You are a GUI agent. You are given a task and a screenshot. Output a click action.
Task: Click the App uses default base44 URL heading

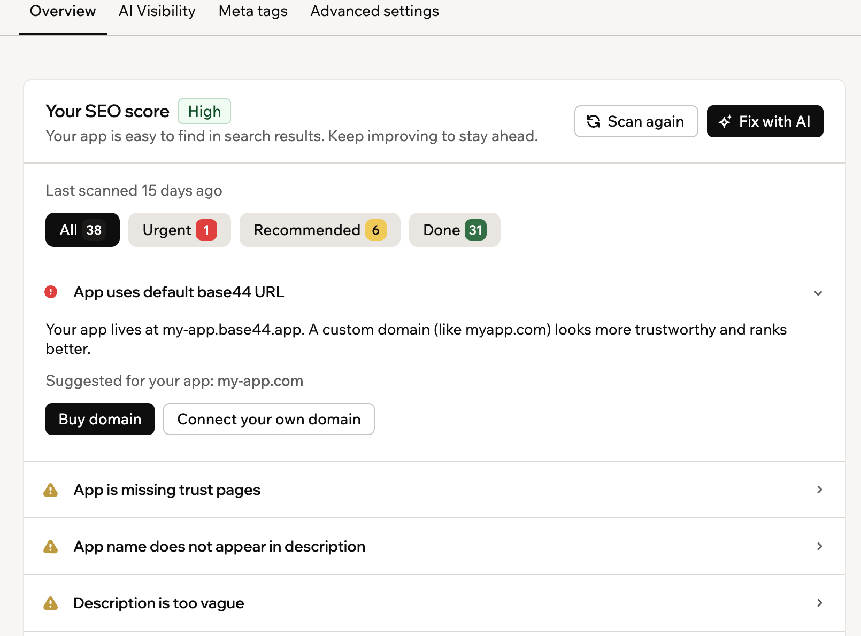point(179,292)
